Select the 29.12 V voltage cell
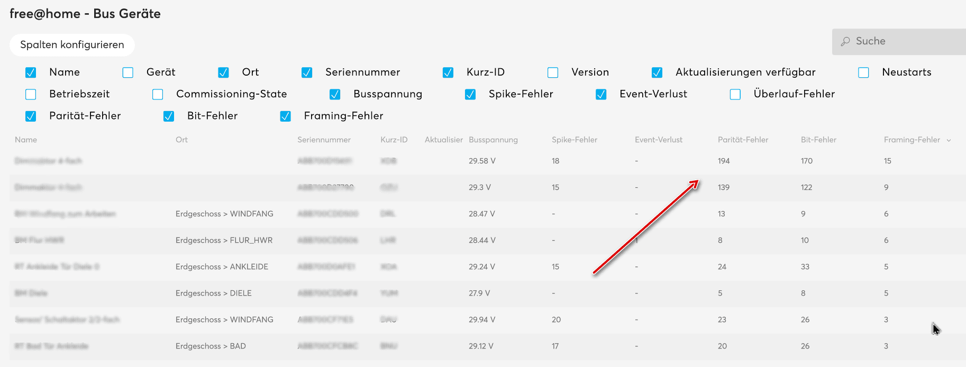966x367 pixels. coord(481,346)
